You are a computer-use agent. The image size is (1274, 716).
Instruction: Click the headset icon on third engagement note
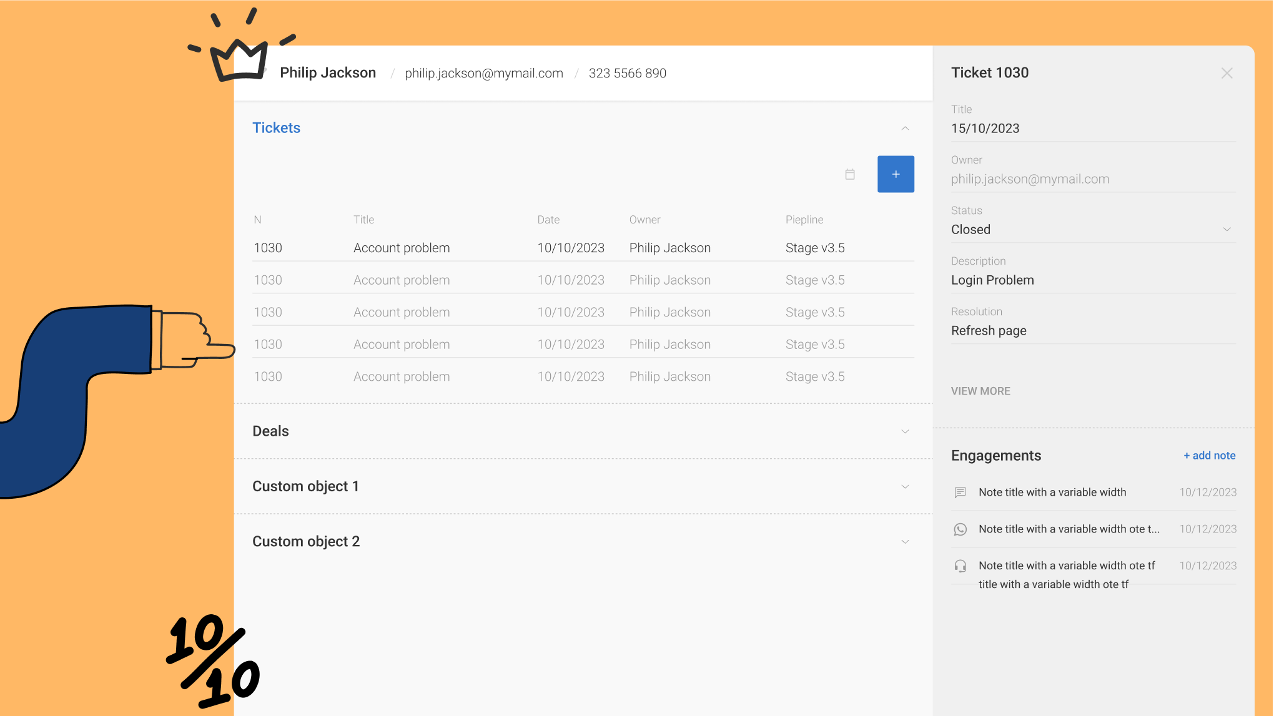960,566
